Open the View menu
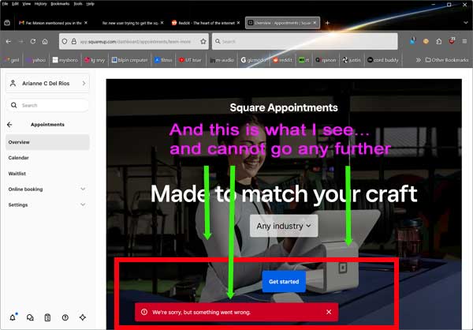Image resolution: width=473 pixels, height=330 pixels. click(27, 4)
